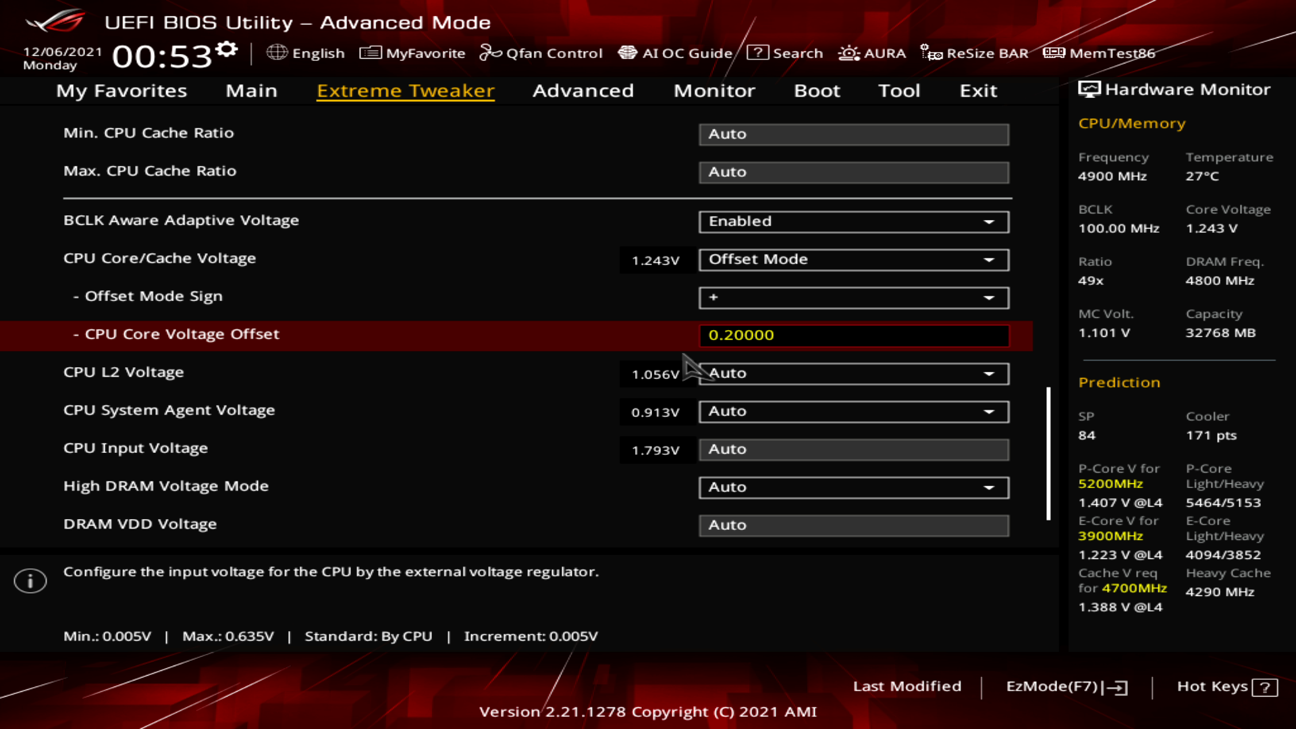Click the Hot Keys question mark icon

point(1264,687)
